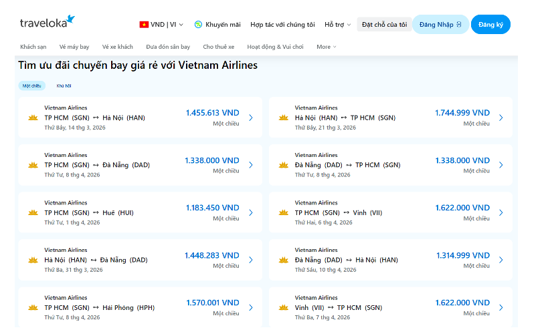Image resolution: width=542 pixels, height=334 pixels.
Task: Click route TP HCM (SGN) to Huế (HUI)
Action: tap(89, 212)
